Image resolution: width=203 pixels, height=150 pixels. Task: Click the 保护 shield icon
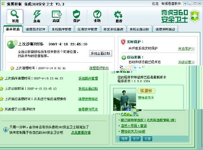click(77, 16)
